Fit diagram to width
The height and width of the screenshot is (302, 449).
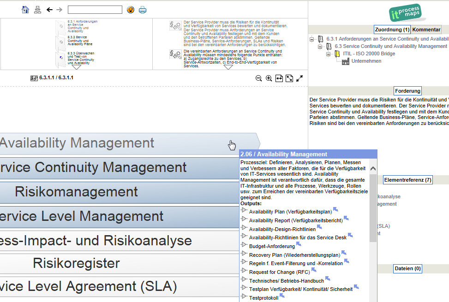(x=279, y=78)
